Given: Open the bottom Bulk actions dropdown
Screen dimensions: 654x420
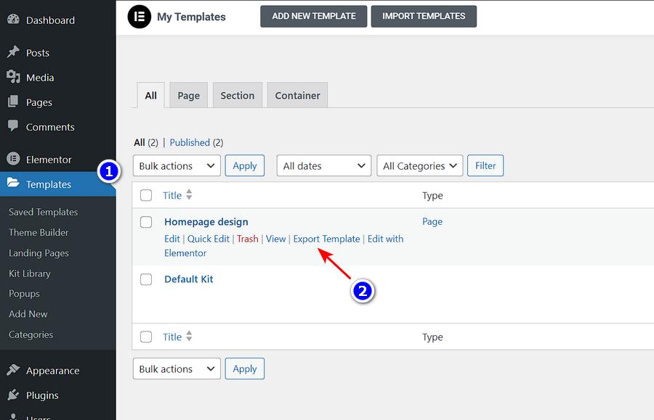Looking at the screenshot, I should (x=177, y=368).
